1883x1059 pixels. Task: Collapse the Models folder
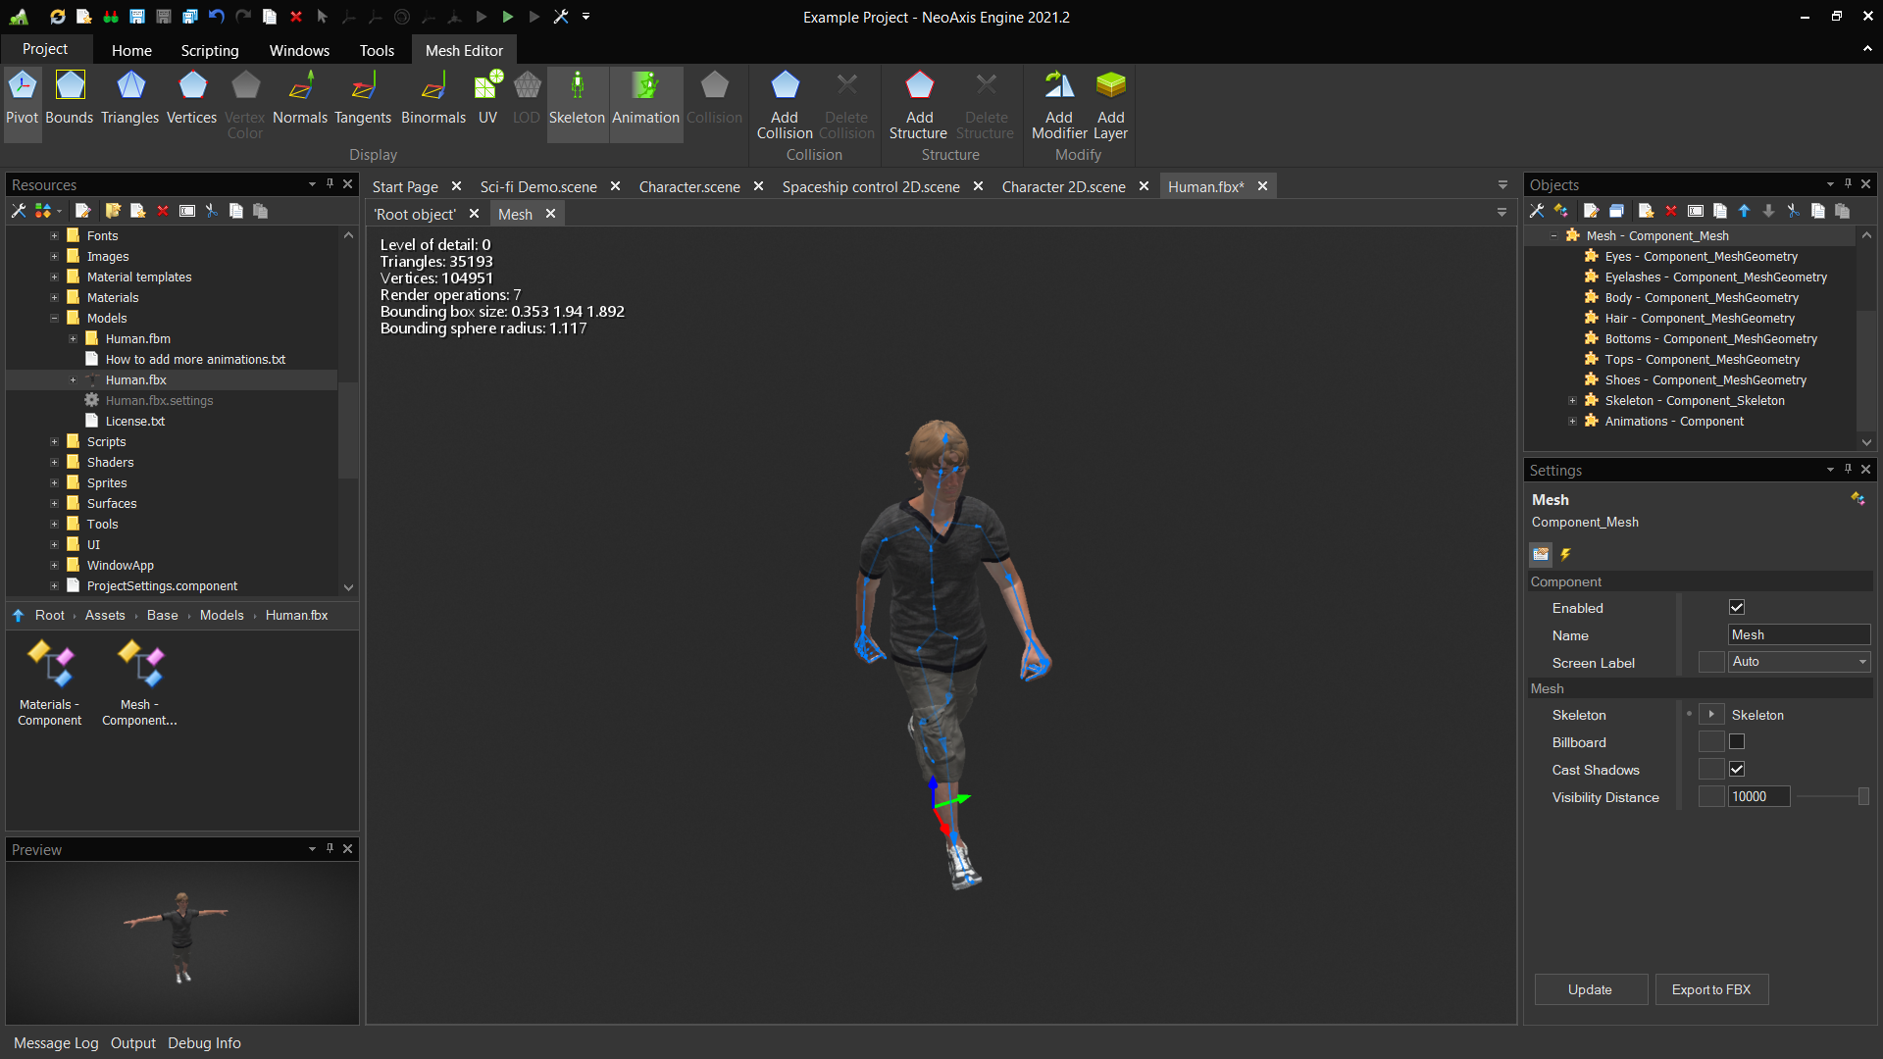pyautogui.click(x=55, y=319)
